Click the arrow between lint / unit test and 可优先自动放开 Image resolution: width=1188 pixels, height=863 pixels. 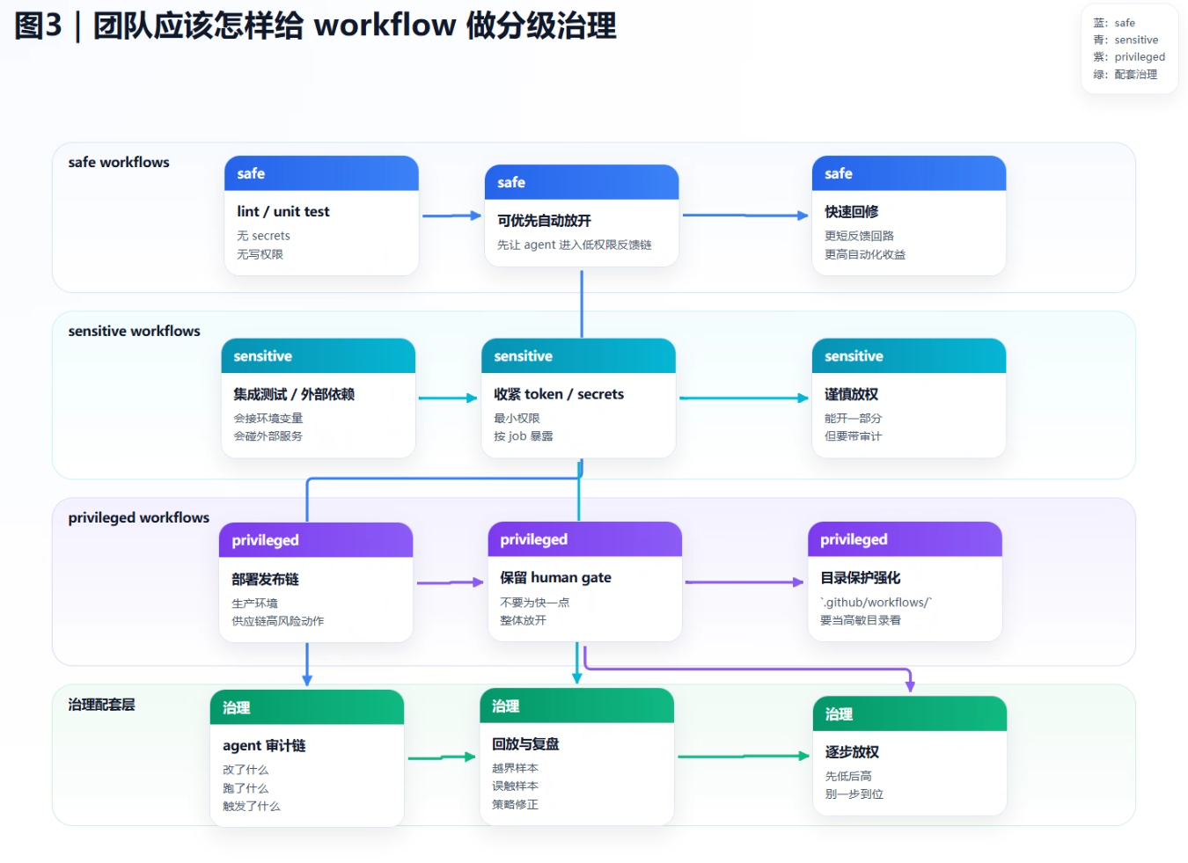point(450,214)
